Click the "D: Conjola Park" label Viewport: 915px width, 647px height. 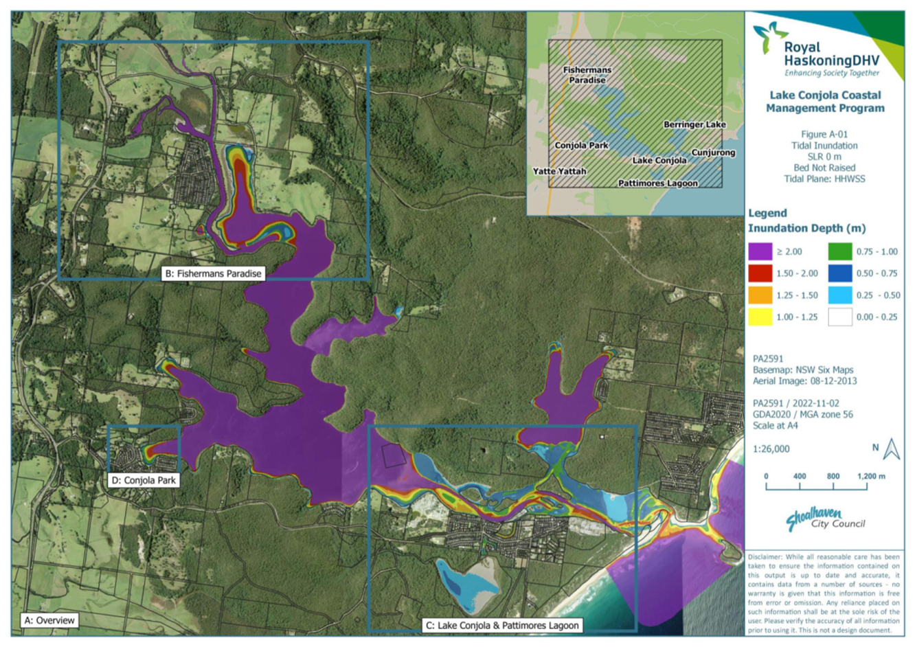coord(144,480)
